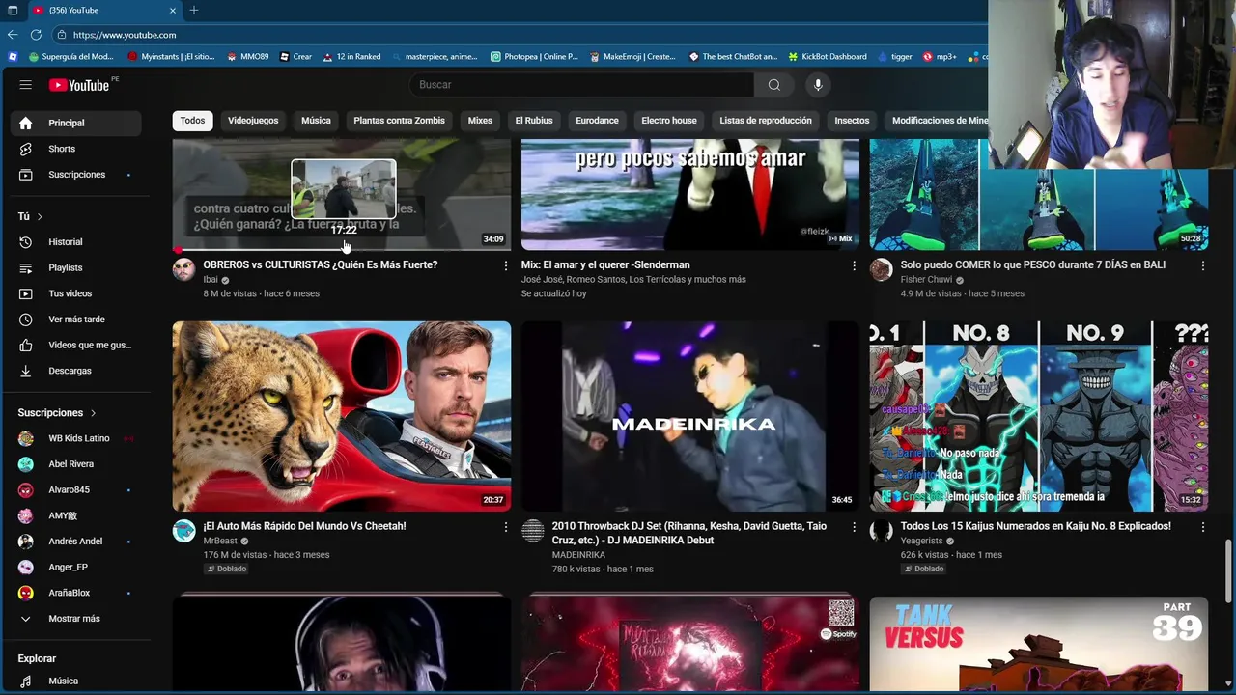Select the Electro house chip
This screenshot has height=695, width=1236.
tap(669, 121)
